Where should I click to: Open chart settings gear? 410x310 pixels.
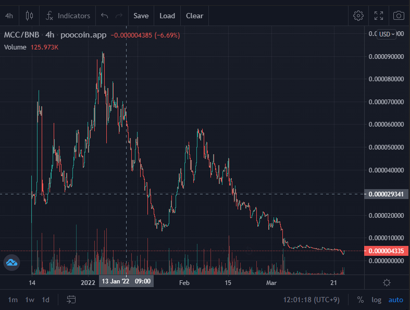358,16
